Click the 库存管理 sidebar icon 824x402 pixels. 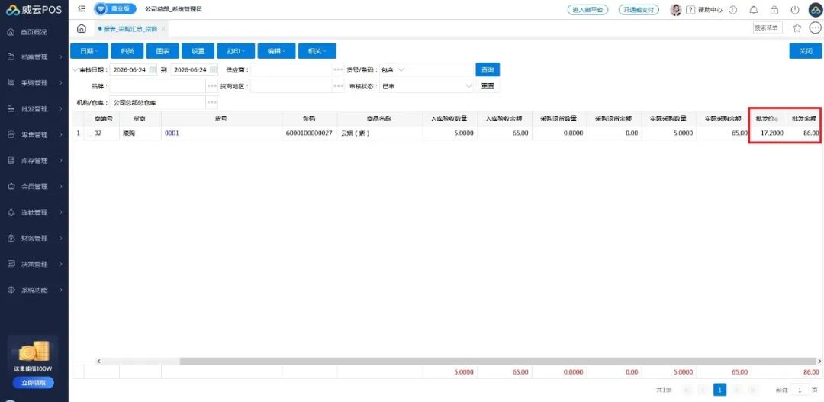click(x=11, y=161)
